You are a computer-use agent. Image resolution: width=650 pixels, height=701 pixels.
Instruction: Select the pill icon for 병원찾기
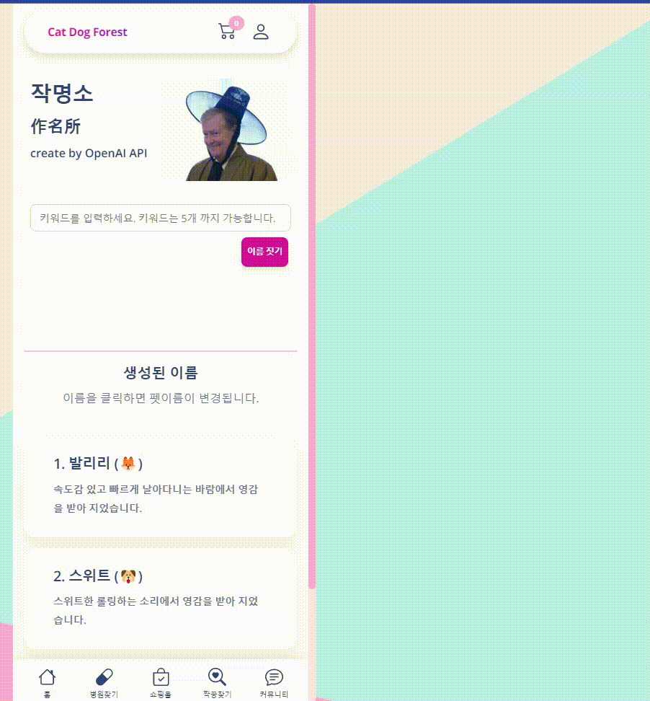[104, 677]
